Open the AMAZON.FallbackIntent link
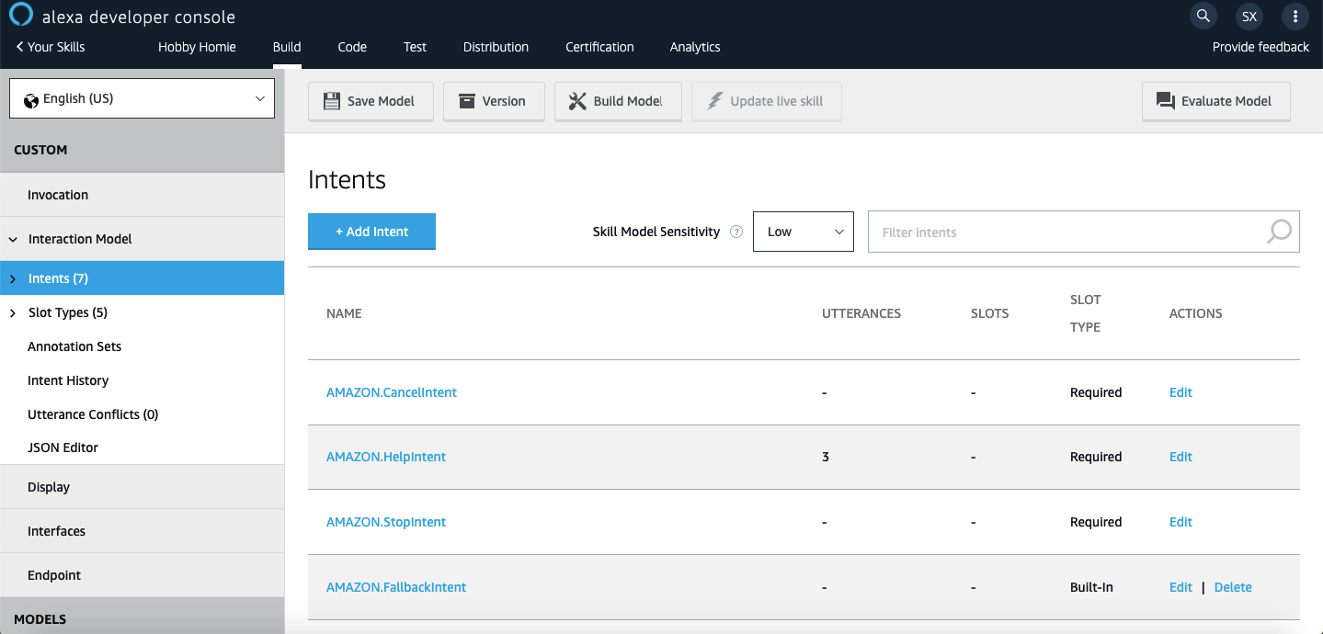The height and width of the screenshot is (634, 1323). click(396, 587)
